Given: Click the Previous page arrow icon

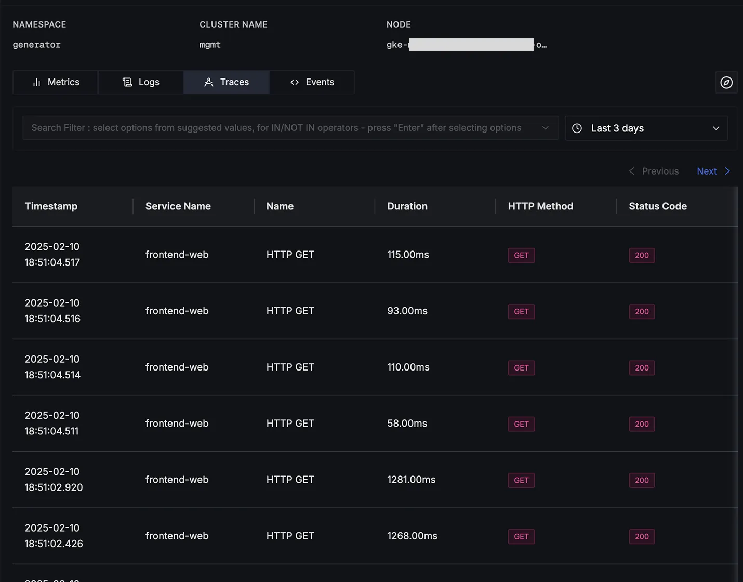Looking at the screenshot, I should point(631,171).
